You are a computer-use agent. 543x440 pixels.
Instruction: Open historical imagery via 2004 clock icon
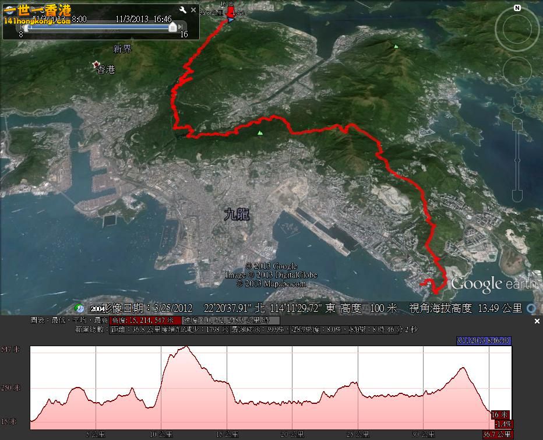click(79, 308)
